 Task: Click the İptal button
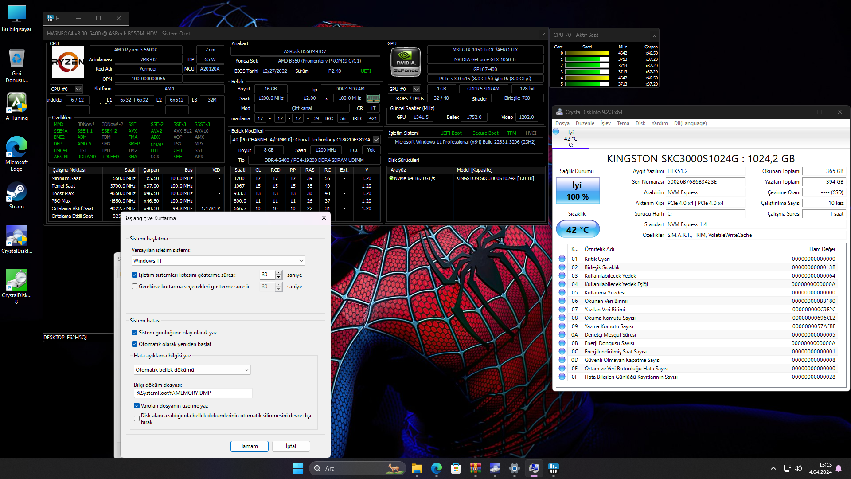pyautogui.click(x=291, y=446)
